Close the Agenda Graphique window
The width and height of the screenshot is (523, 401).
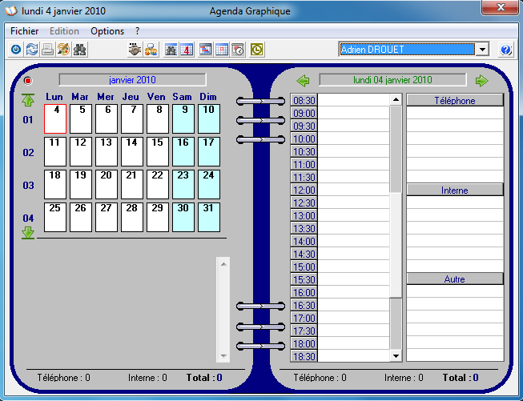(501, 7)
